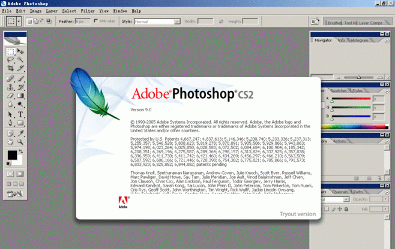Screen dimensions: 395x249
Task: Create new snapshot in History panel
Action: (x=369, y=178)
